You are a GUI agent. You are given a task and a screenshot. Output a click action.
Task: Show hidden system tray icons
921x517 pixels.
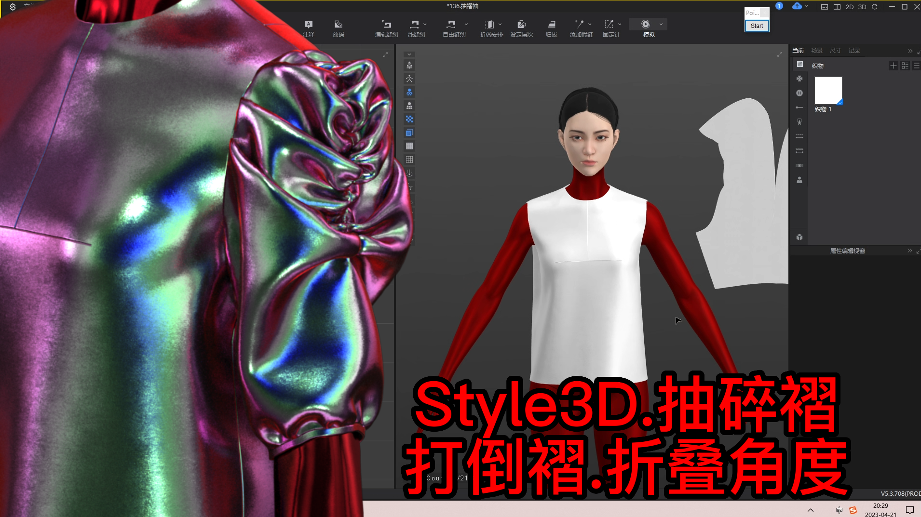coord(811,510)
